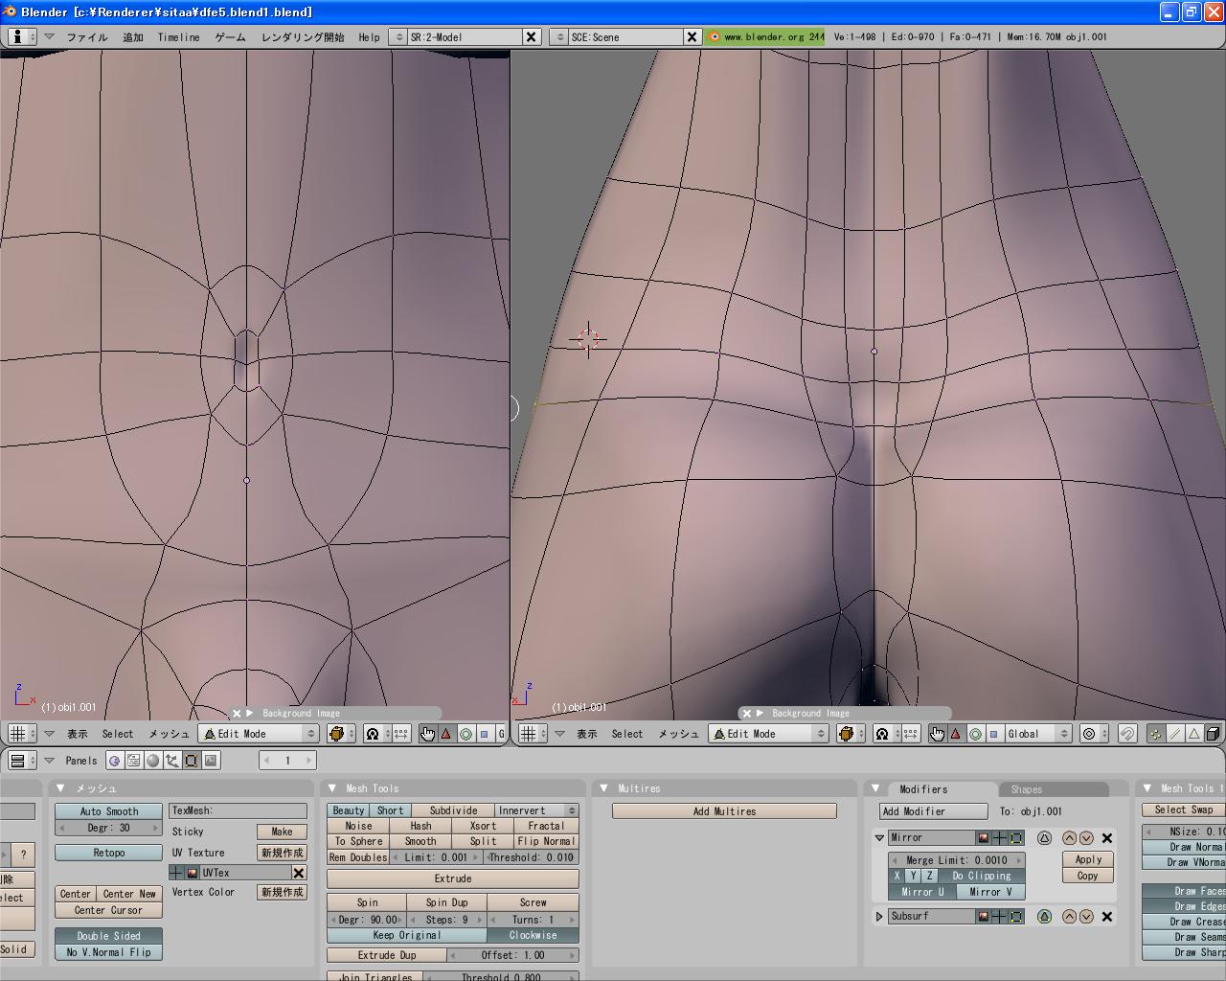This screenshot has height=981, width=1226.
Task: Toggle Double Sided mesh option
Action: (x=108, y=936)
